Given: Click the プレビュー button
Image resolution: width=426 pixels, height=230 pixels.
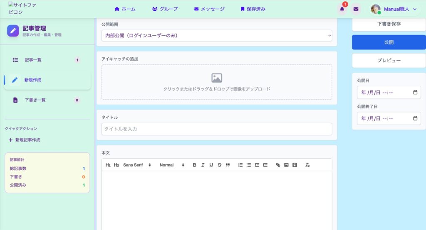Looking at the screenshot, I should 389,61.
